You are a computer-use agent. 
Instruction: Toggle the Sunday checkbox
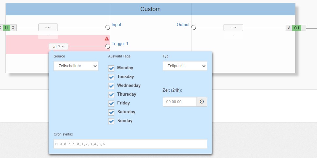coord(111,121)
